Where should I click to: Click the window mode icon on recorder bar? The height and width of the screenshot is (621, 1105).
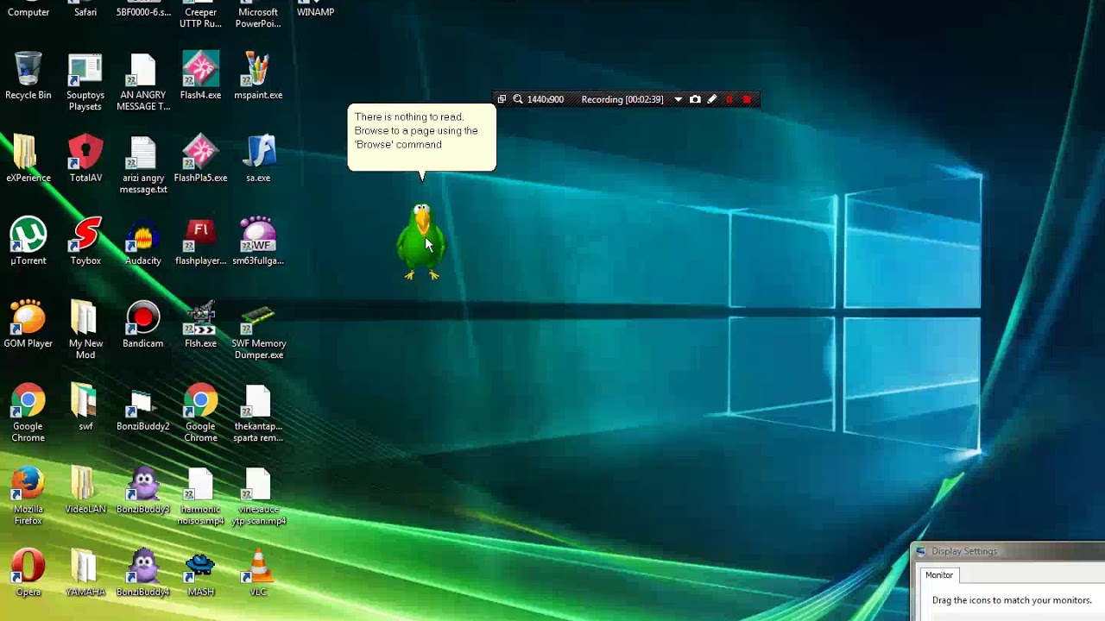502,99
